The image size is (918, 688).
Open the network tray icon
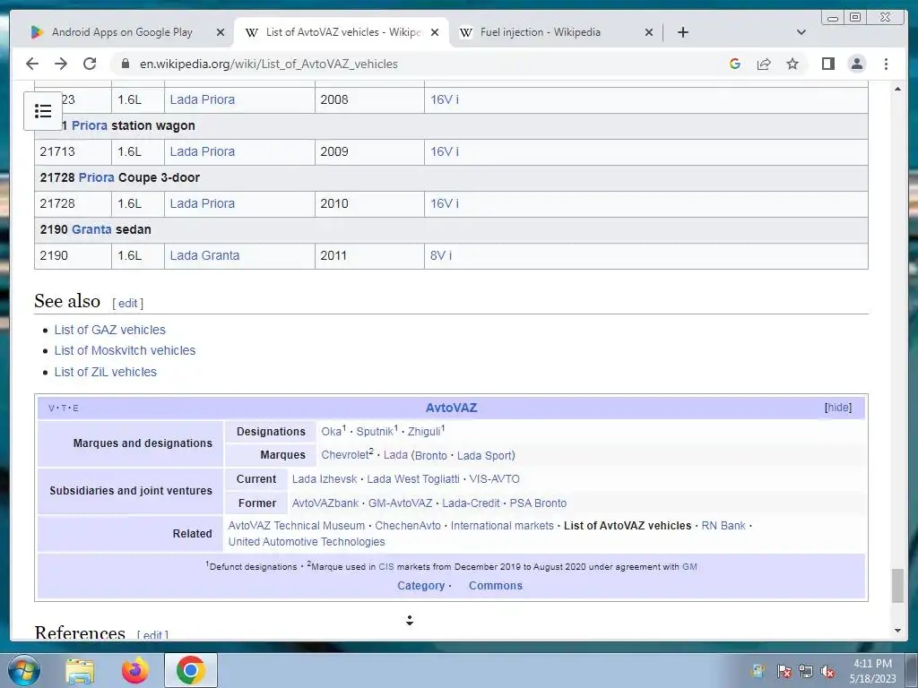coord(806,672)
